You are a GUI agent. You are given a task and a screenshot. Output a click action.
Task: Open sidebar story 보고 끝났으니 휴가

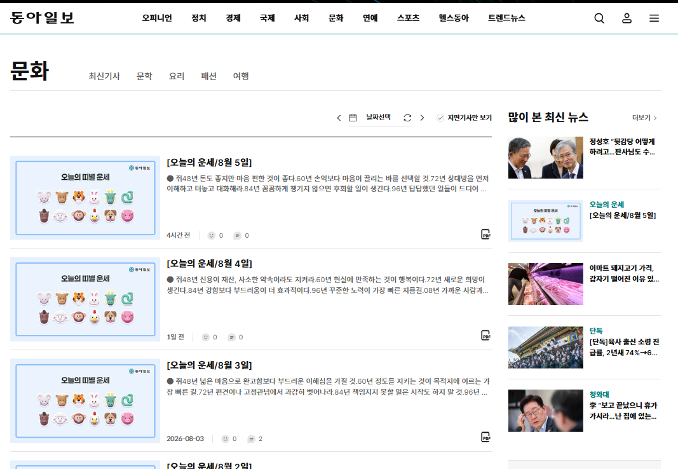623,411
